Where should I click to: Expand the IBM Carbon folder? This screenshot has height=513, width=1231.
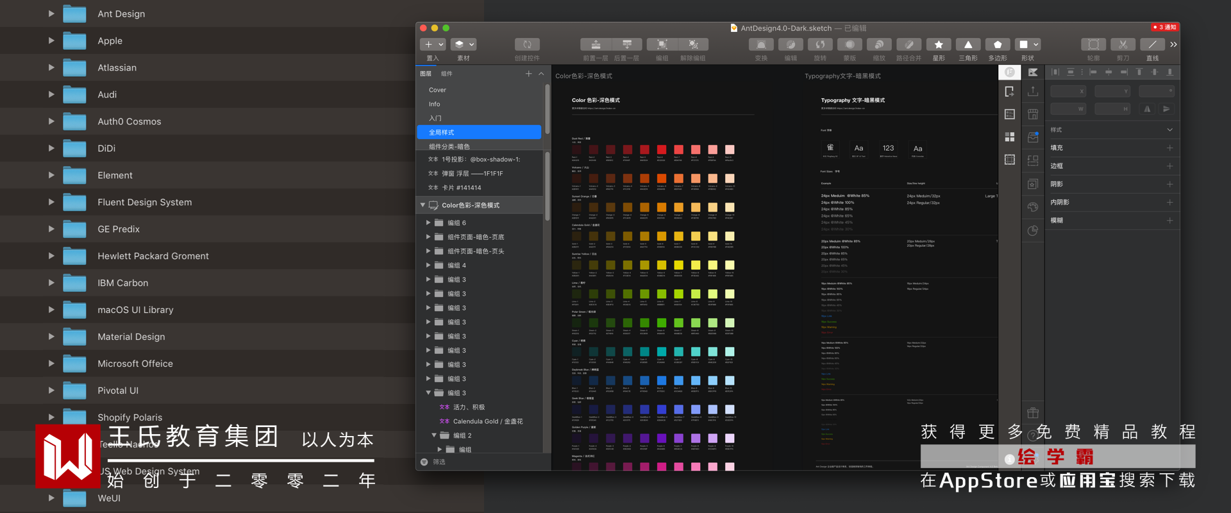[51, 283]
